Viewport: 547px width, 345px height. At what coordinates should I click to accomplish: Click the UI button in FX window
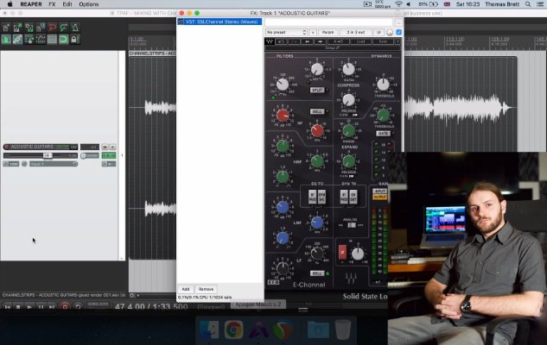378,32
